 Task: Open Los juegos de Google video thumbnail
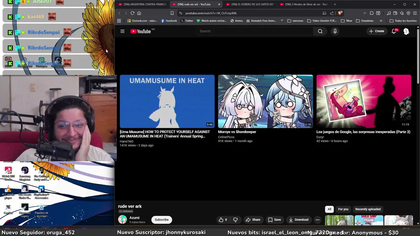point(364,101)
